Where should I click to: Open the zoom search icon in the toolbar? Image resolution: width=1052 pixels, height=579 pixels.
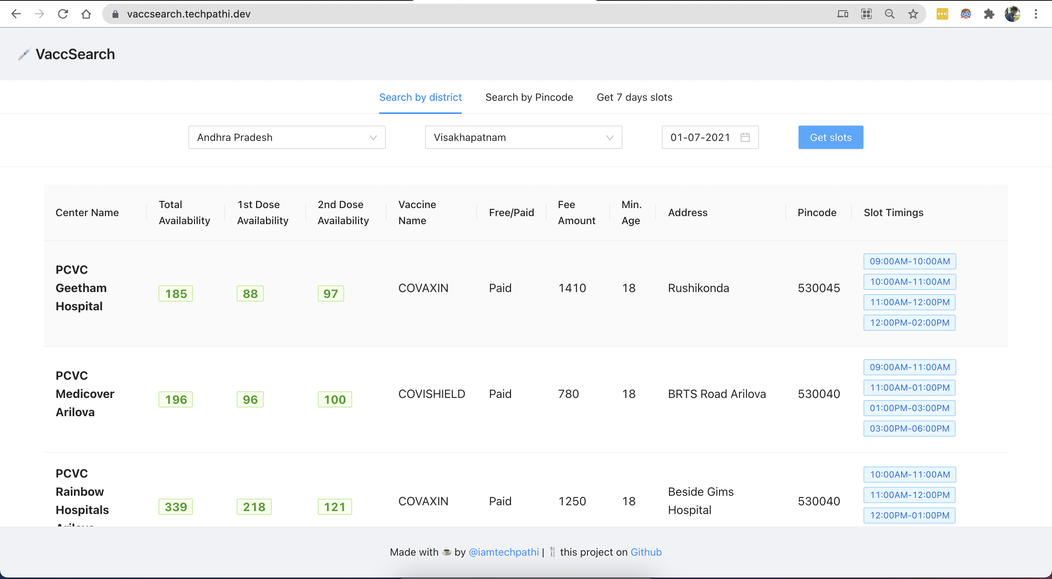pos(889,14)
